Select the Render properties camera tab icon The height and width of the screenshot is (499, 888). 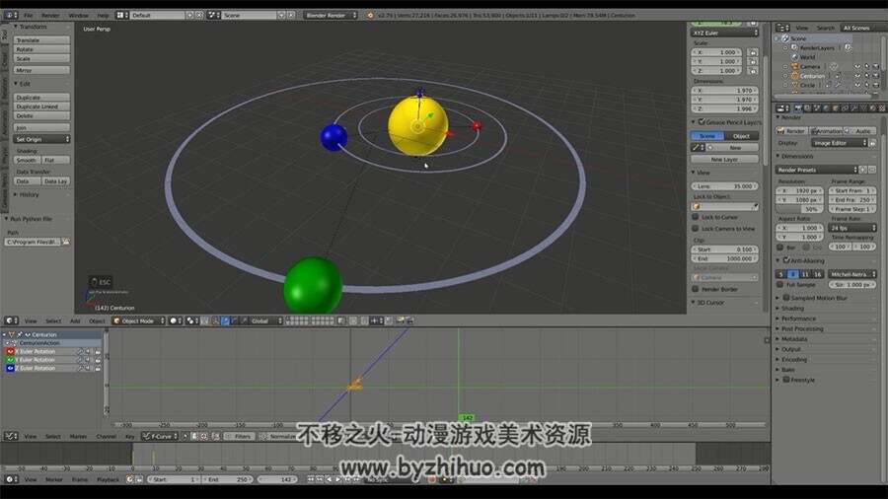tap(798, 108)
